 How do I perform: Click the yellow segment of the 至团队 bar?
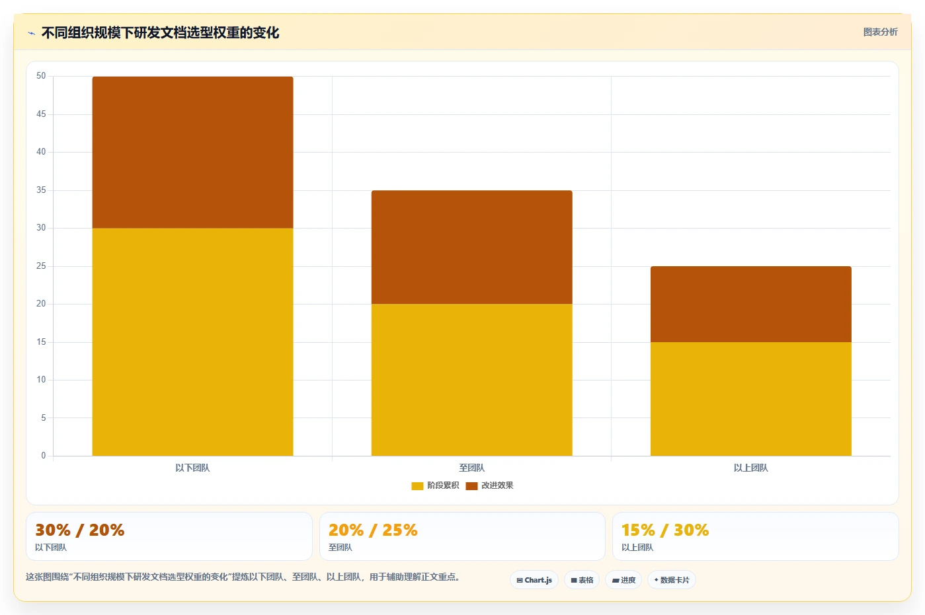pos(471,380)
